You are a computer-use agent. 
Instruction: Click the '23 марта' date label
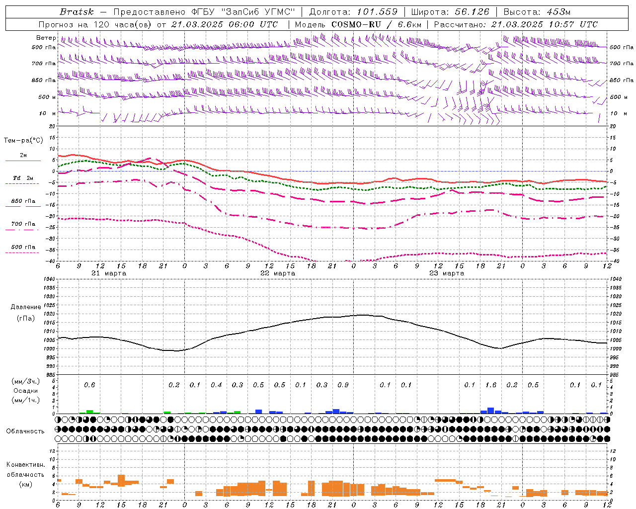click(447, 273)
